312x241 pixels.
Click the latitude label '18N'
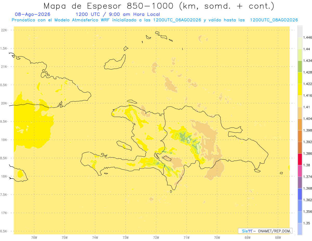(4, 176)
